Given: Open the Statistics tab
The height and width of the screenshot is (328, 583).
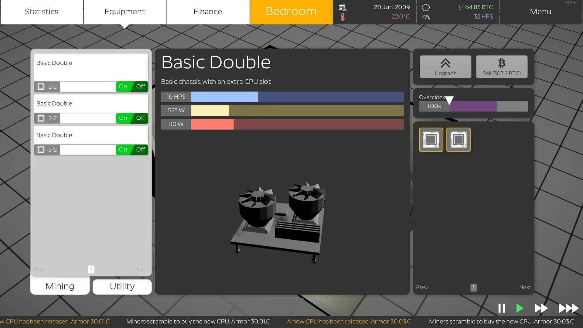Looking at the screenshot, I should tap(42, 12).
